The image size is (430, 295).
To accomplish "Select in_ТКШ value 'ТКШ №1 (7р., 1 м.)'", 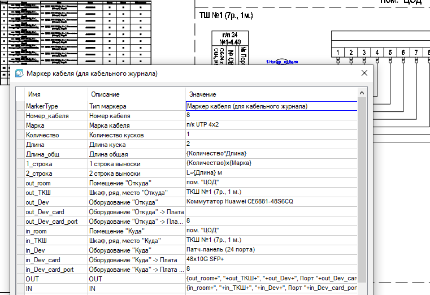I will pyautogui.click(x=271, y=240).
